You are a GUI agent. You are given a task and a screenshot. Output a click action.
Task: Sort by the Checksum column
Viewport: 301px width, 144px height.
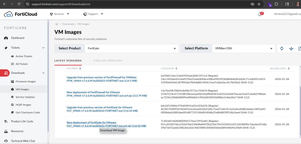(169, 68)
